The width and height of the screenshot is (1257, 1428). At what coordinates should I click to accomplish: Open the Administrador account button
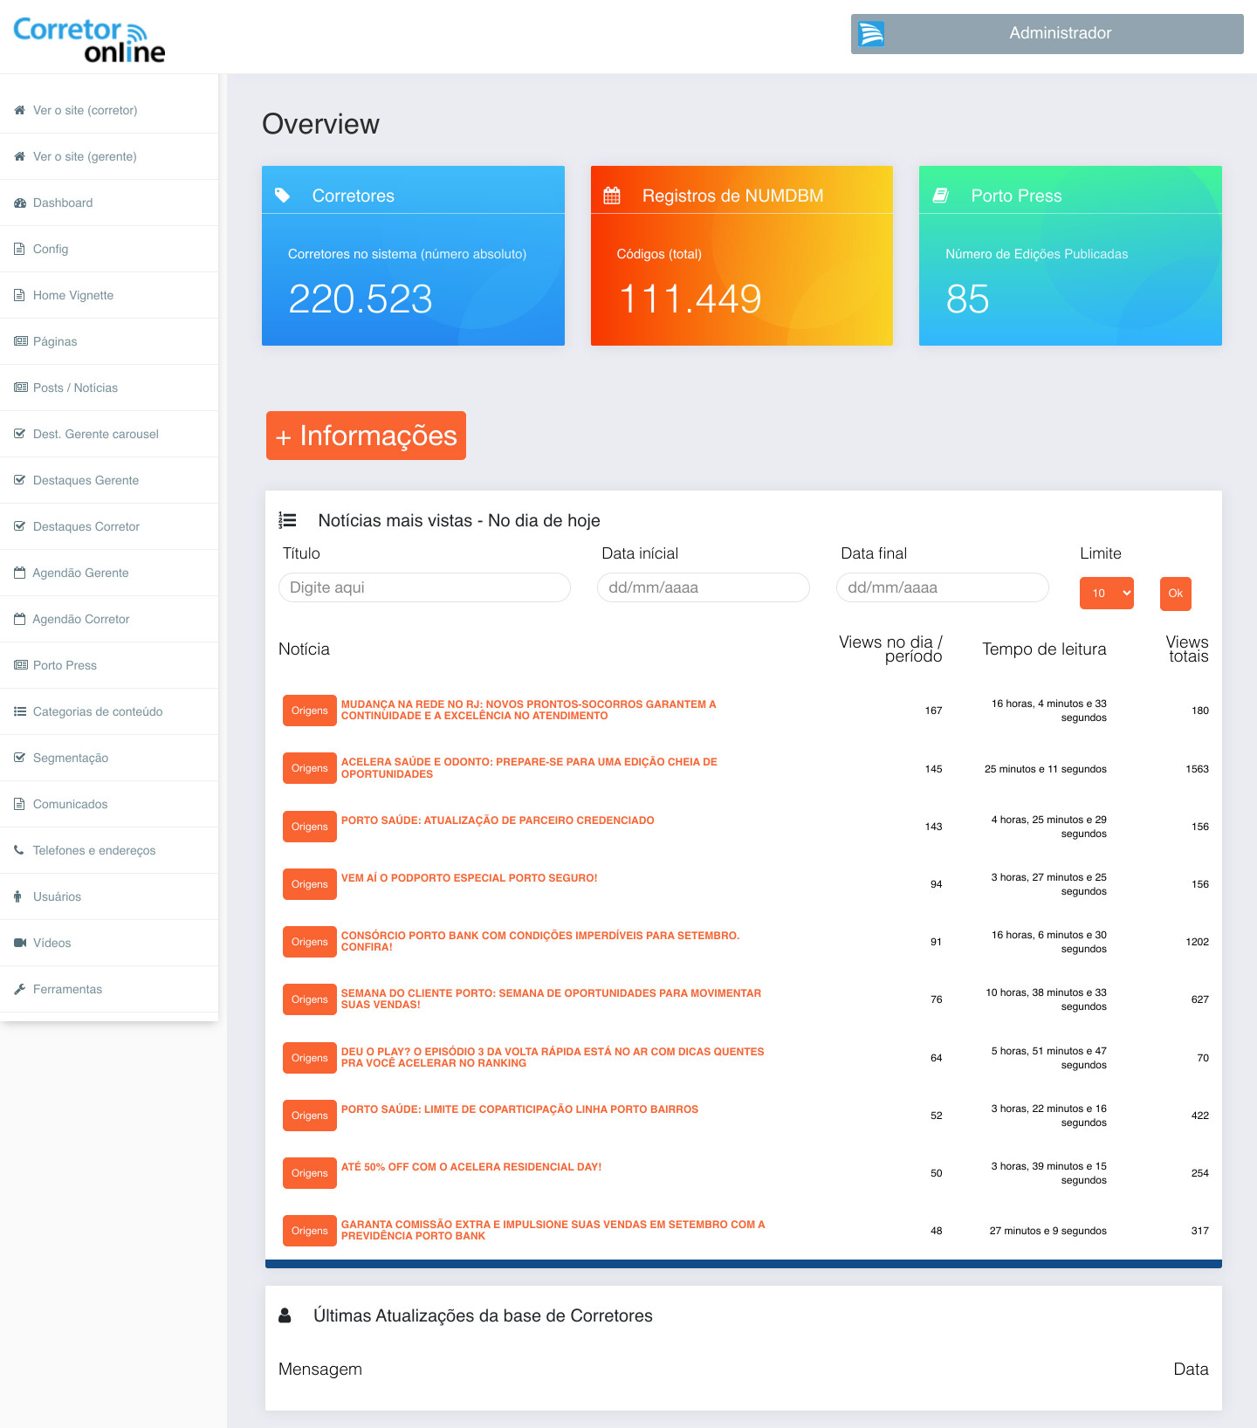tap(1047, 34)
